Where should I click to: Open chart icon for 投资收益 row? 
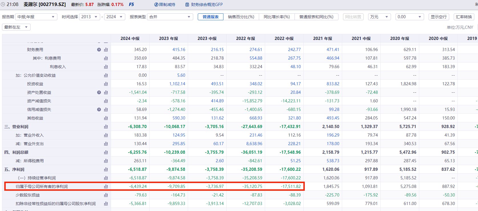106,84
